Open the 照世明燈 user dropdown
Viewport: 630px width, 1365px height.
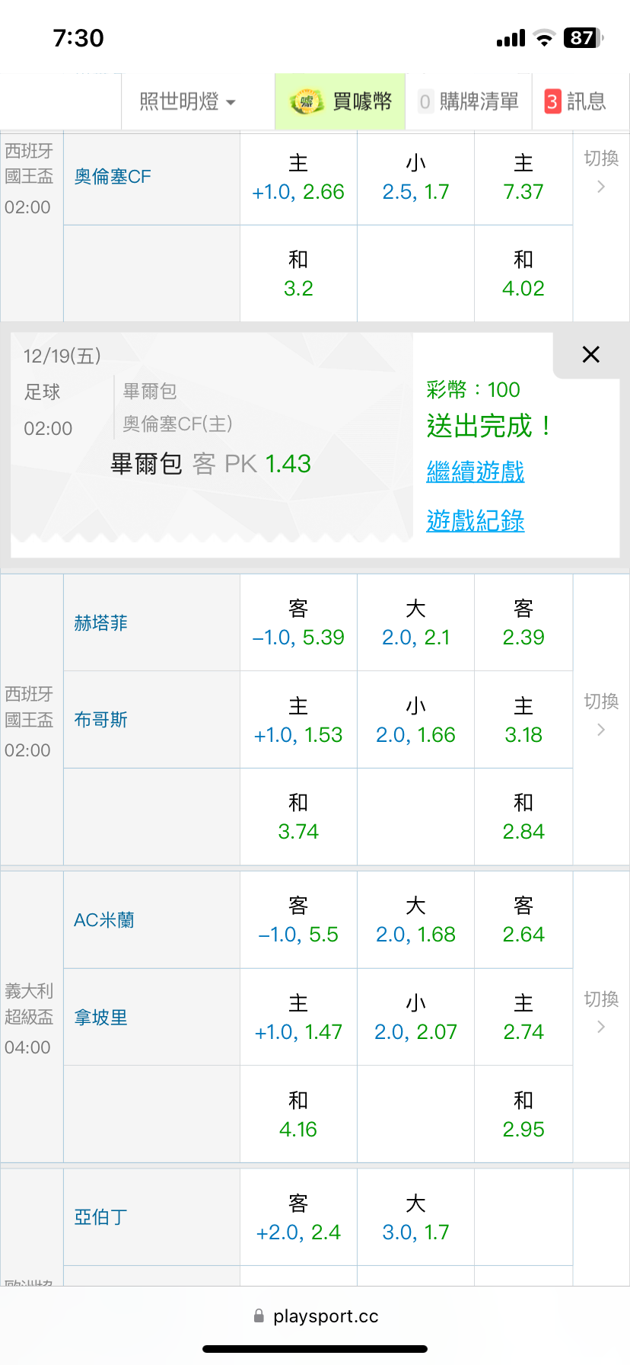pos(187,101)
